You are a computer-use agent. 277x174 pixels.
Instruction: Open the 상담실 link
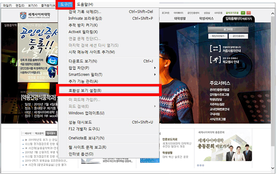(x=207, y=13)
